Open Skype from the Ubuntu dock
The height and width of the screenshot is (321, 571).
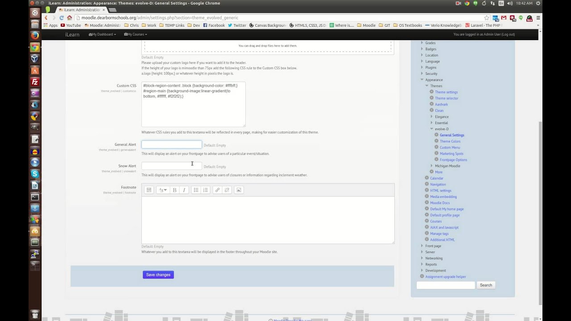[35, 174]
